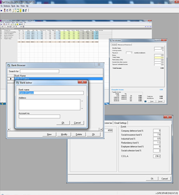
Task: Click the small blue icon beside Save
Action: tap(146, 101)
